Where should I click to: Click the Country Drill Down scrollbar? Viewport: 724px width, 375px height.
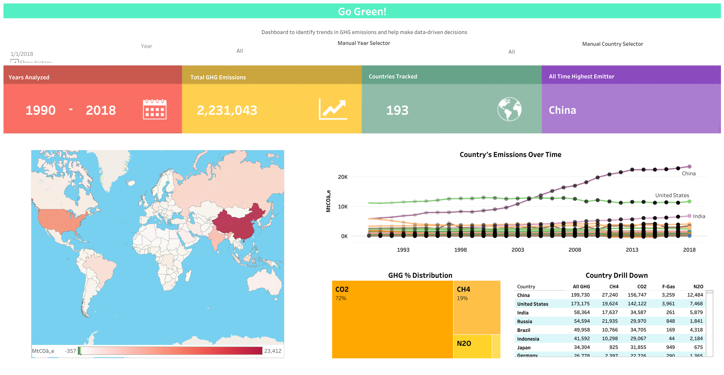coord(709,324)
